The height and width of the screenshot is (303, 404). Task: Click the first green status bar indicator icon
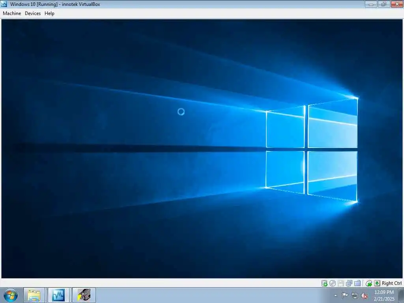coord(324,283)
